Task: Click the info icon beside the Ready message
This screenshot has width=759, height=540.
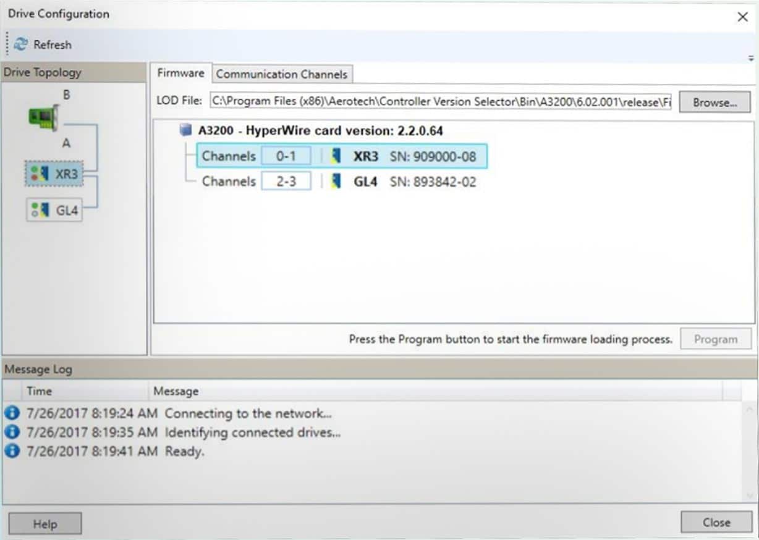Action: coord(12,451)
